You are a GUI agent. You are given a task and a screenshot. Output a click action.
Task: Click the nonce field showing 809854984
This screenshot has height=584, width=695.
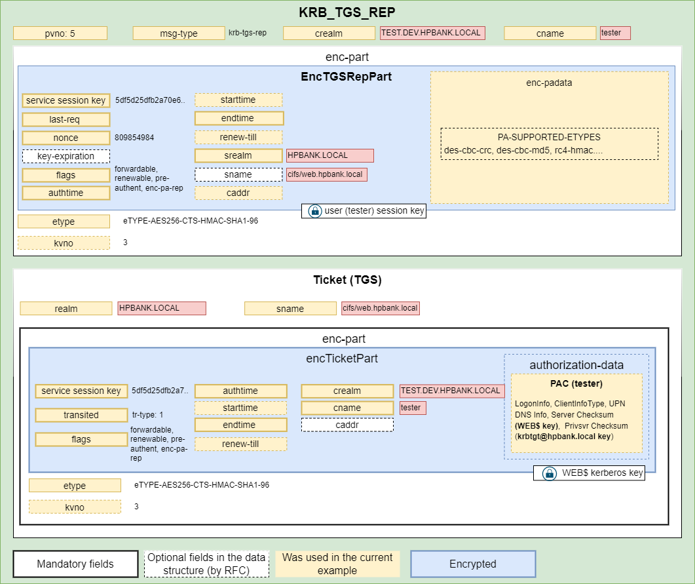(66, 138)
